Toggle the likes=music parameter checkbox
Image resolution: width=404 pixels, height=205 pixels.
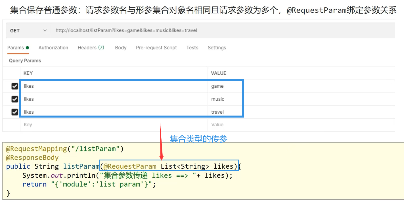click(x=15, y=99)
